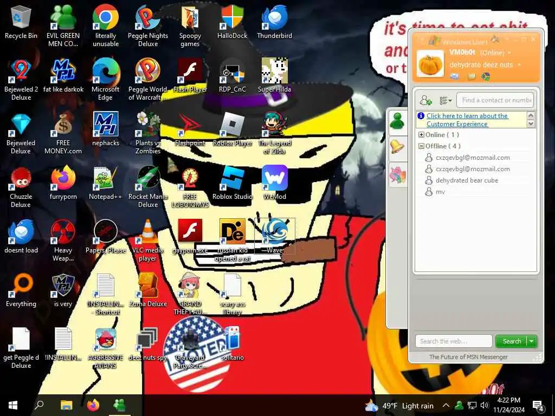Open the Super Hilda game icon

(x=274, y=76)
